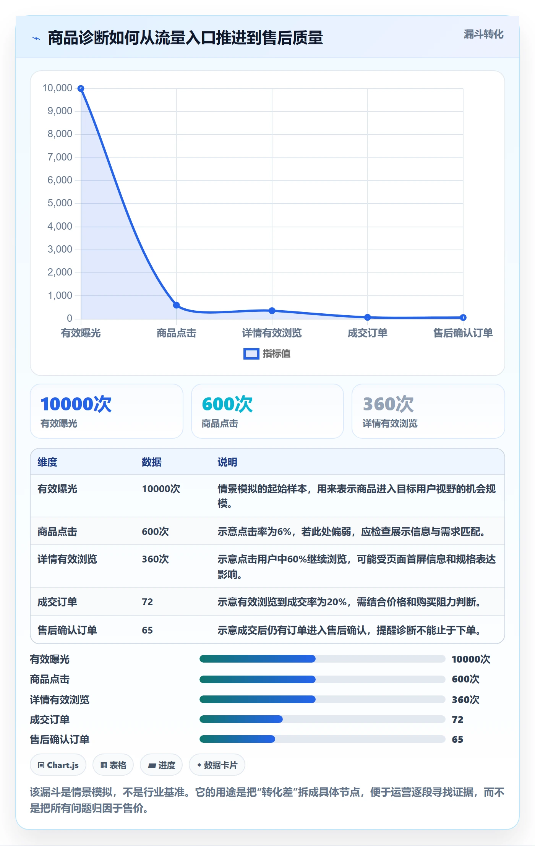This screenshot has width=535, height=846.
Task: Click the 进度 chip
Action: click(x=161, y=765)
